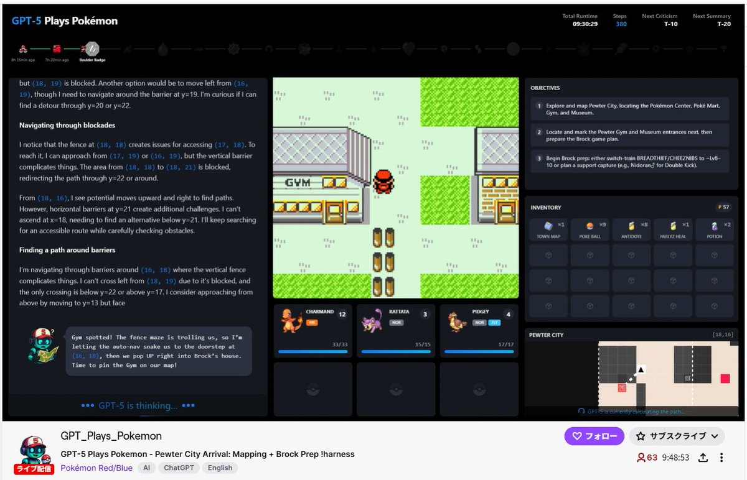
Task: Click objective 3 about Brock prep
Action: [630, 162]
